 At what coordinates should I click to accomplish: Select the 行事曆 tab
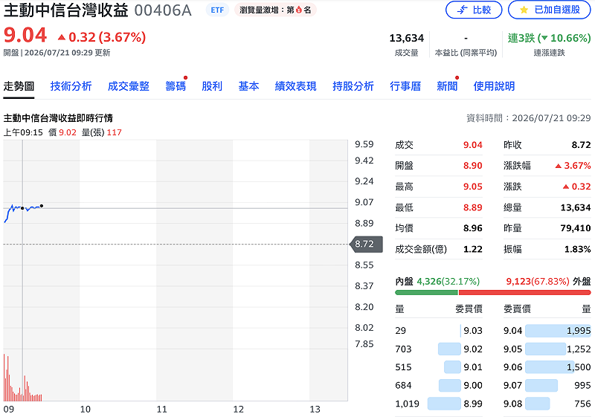pyautogui.click(x=405, y=86)
